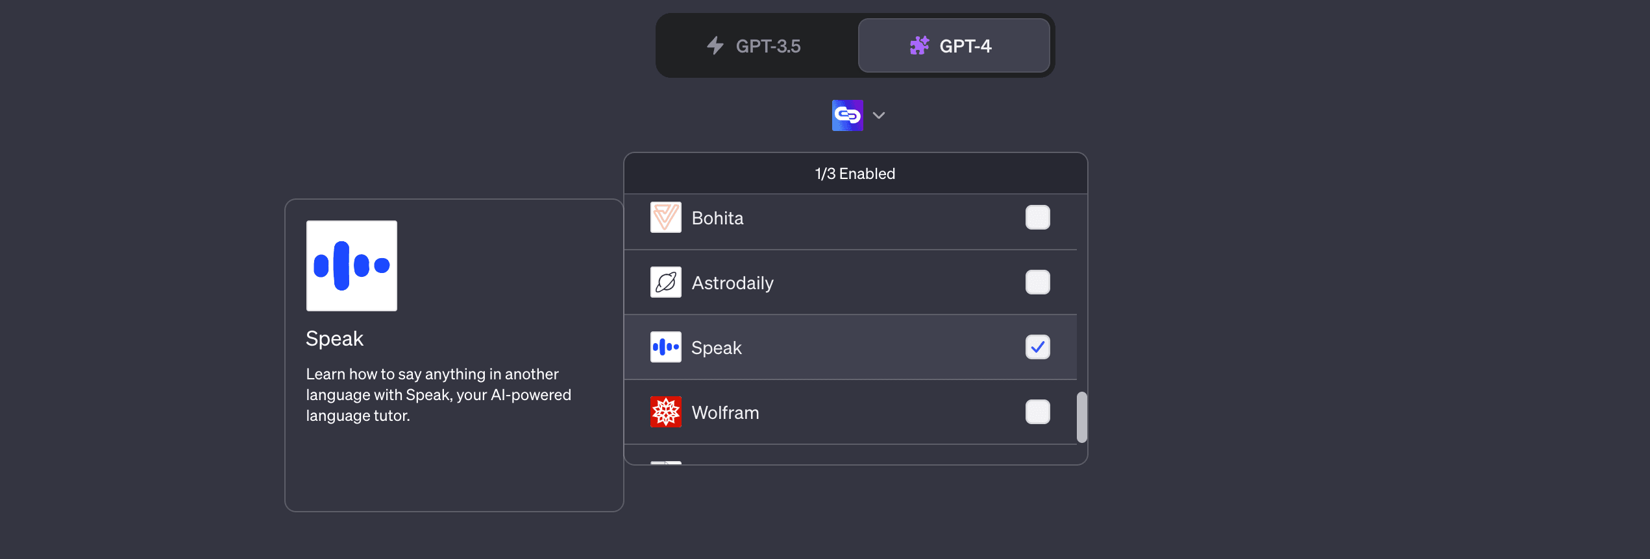This screenshot has width=1650, height=559.
Task: Click the Bohita plugin icon
Action: tap(665, 217)
